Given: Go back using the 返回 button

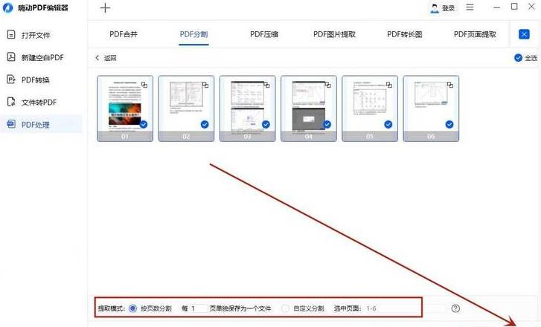Looking at the screenshot, I should click(106, 58).
